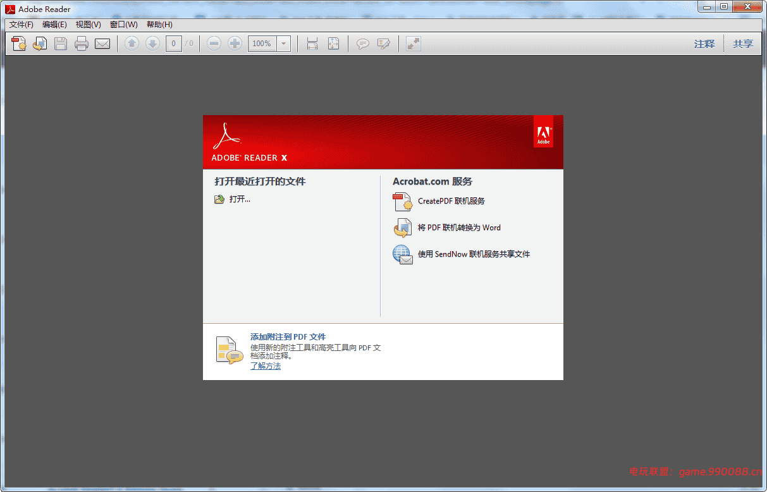Select the highlight text tool icon
The height and width of the screenshot is (492, 767).
click(384, 43)
